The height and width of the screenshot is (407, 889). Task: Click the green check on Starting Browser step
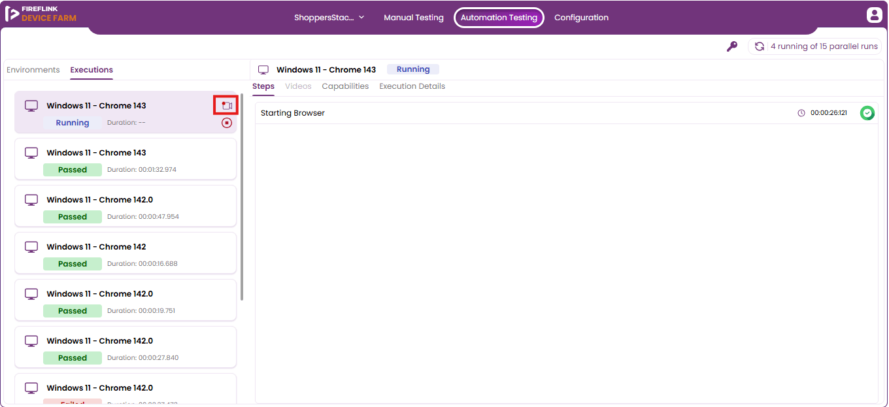[x=867, y=113]
